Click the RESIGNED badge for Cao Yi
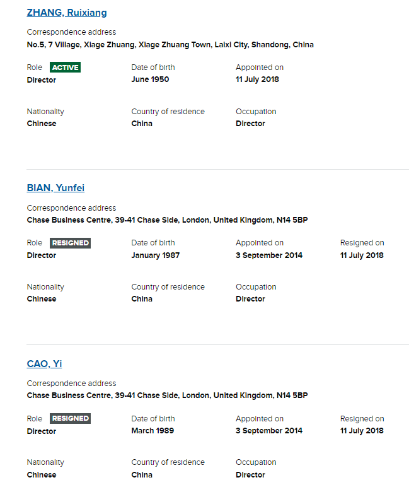This screenshot has width=409, height=492. pos(70,419)
